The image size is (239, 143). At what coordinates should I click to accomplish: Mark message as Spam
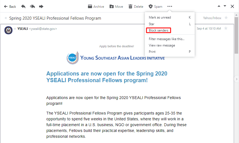point(155,7)
